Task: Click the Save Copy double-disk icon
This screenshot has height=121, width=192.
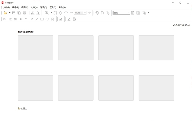Action: (x=19, y=13)
